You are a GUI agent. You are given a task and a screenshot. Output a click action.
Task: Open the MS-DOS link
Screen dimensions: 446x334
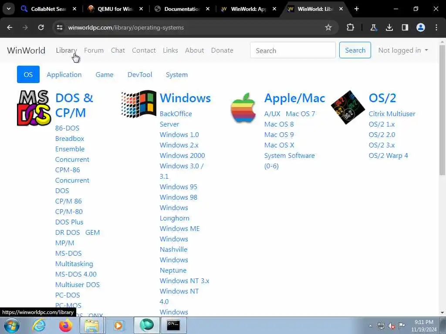click(x=68, y=253)
